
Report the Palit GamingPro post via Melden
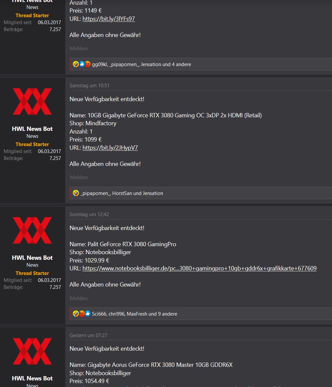(x=79, y=298)
